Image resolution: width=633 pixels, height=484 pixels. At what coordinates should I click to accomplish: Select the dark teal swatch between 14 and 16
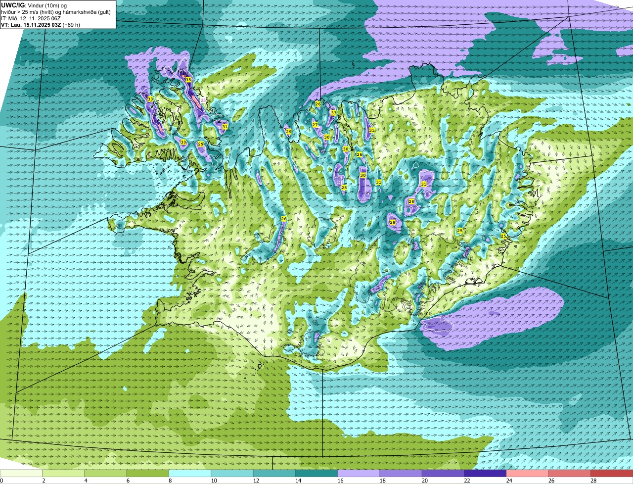[x=316, y=474]
